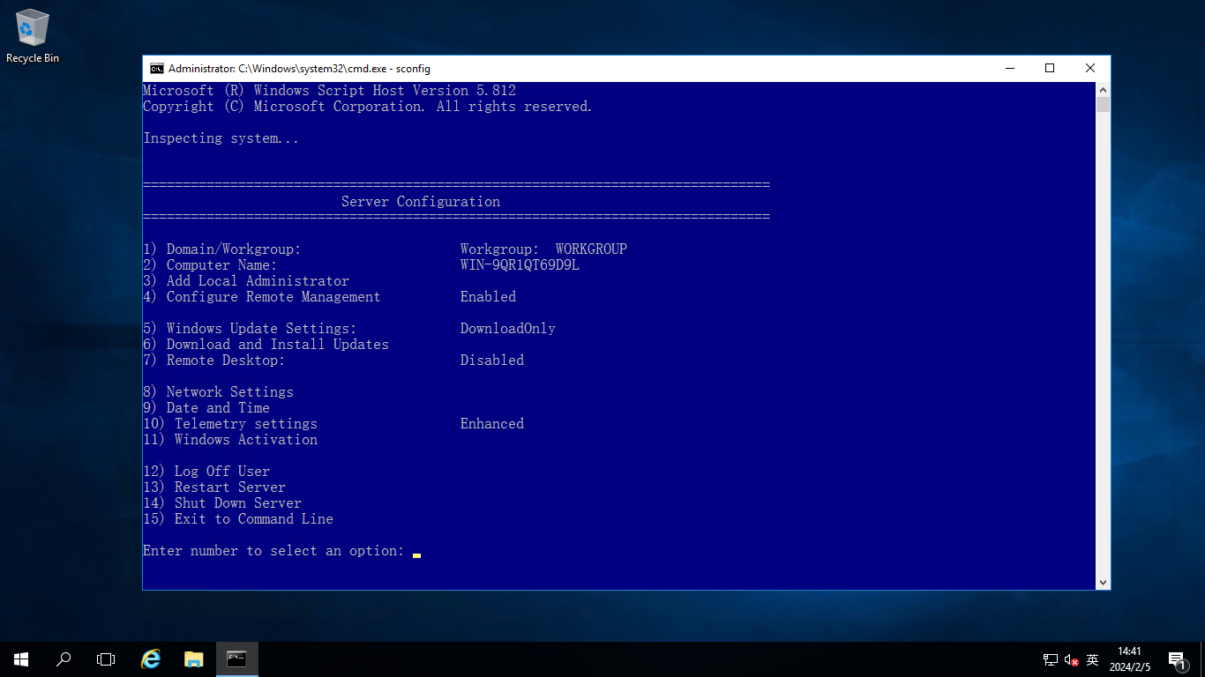
Task: Click '9) Date and Time' line
Action: [x=206, y=408]
